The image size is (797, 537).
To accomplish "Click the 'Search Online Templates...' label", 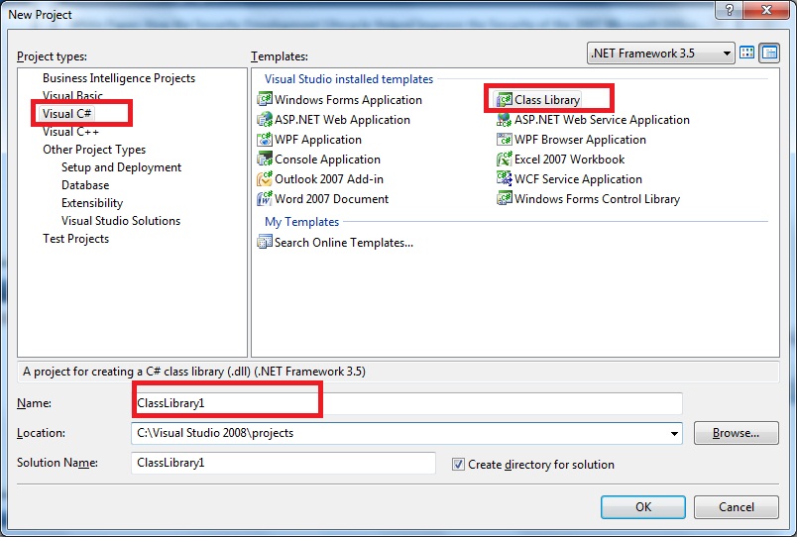I will click(344, 243).
